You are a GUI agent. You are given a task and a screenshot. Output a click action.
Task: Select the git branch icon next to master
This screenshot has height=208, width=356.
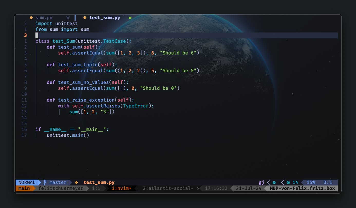pyautogui.click(x=45, y=182)
